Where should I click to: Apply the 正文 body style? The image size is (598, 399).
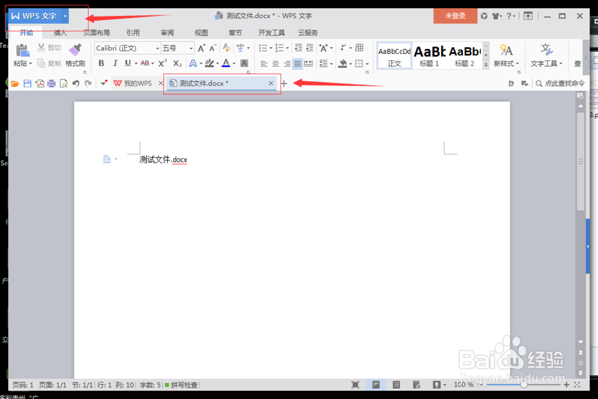394,56
